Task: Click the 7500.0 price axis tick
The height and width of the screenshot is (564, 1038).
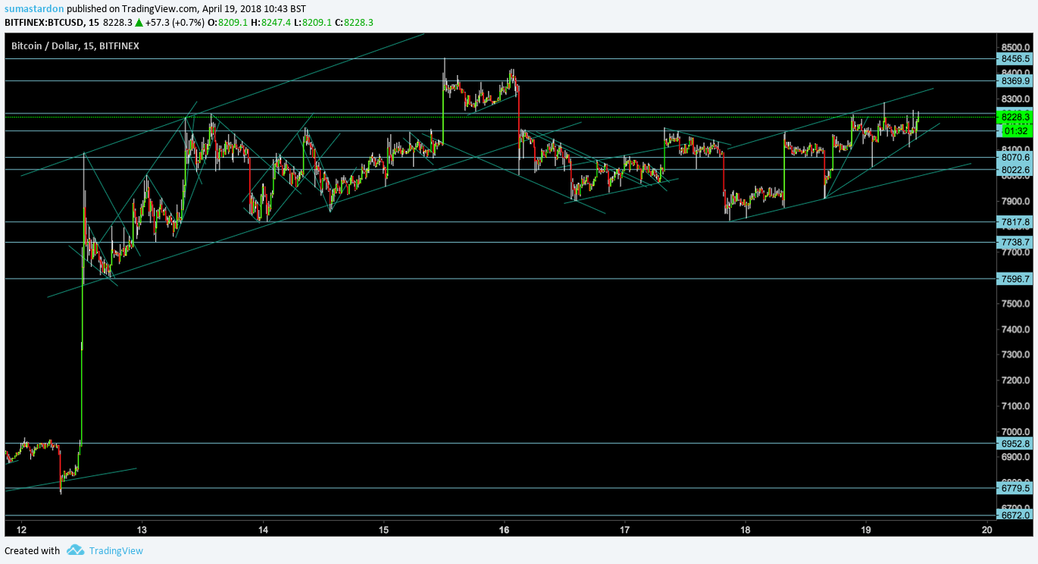Action: [1015, 303]
